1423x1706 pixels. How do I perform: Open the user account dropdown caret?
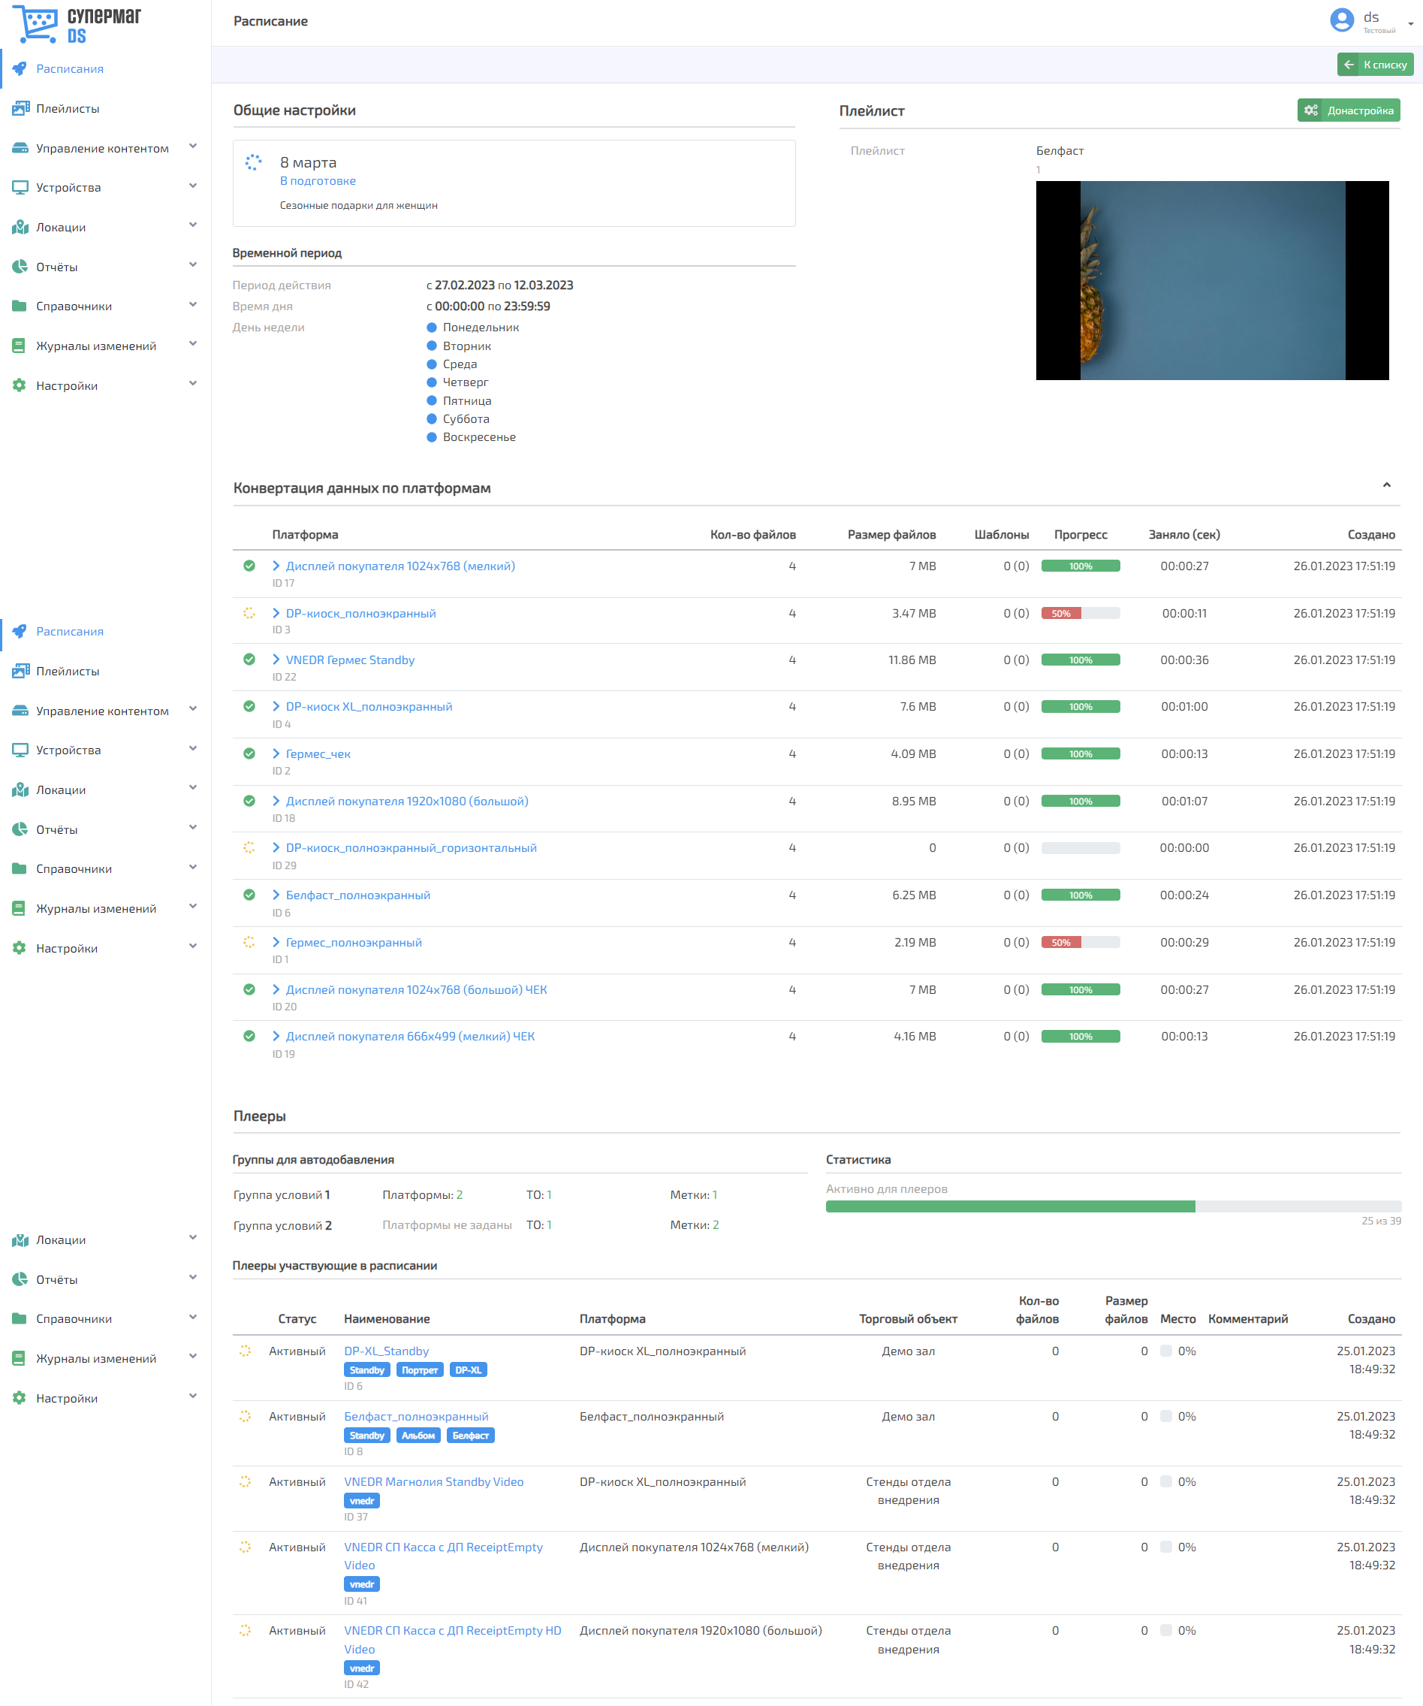(1411, 23)
